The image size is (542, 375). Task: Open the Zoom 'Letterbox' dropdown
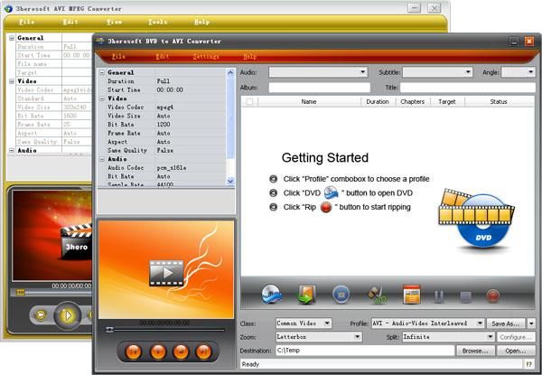[x=319, y=337]
